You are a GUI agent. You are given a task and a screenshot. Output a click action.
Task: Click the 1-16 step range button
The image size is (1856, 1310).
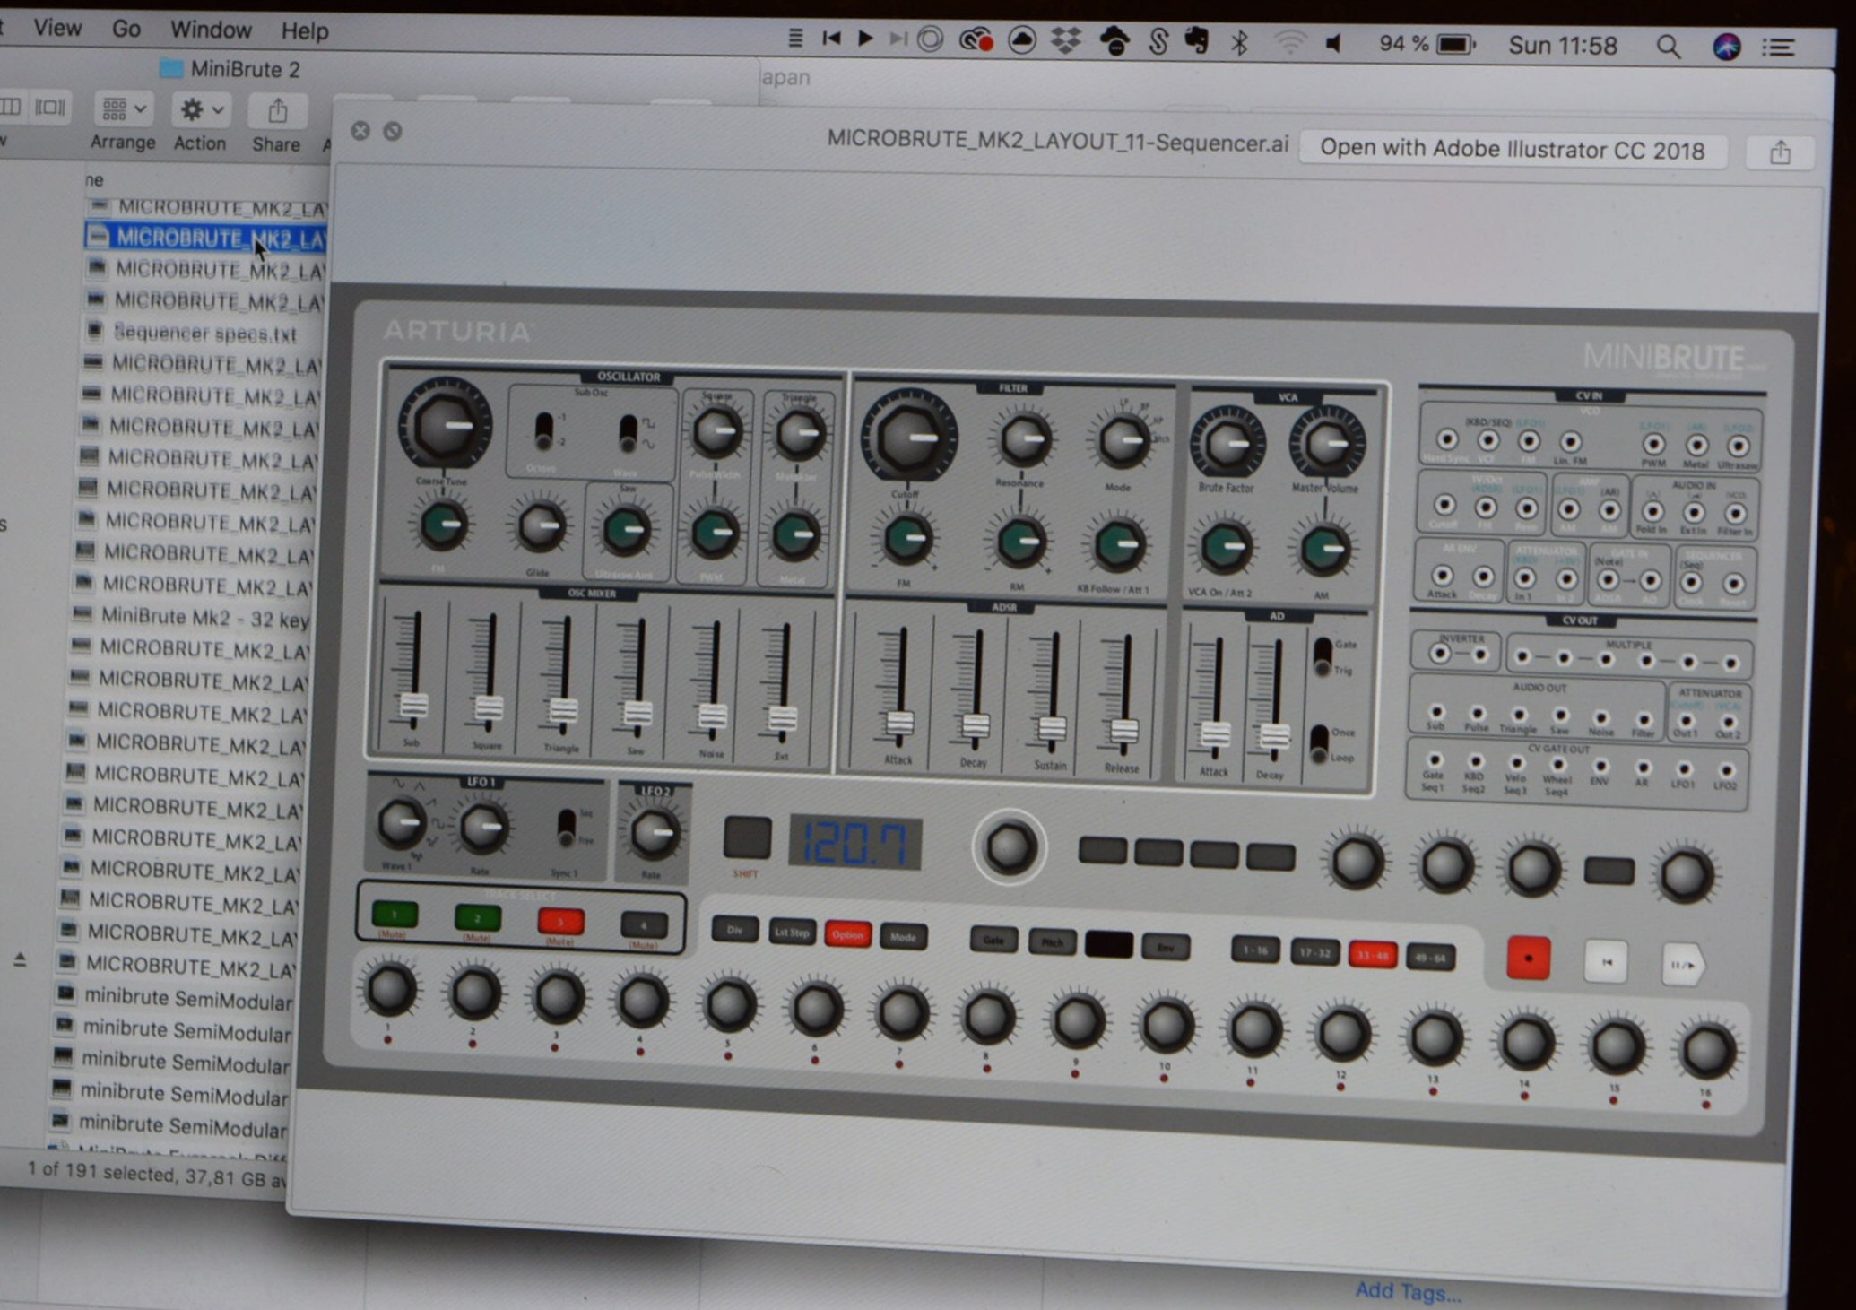(1253, 949)
